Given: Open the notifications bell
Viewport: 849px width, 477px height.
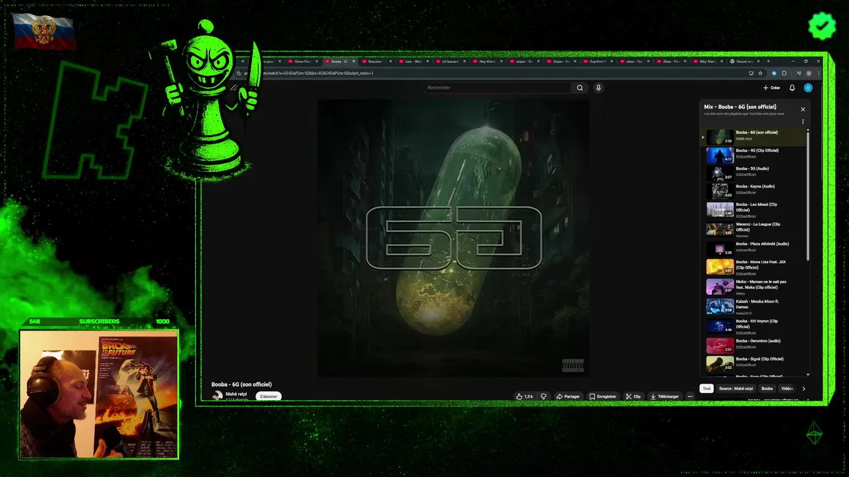Looking at the screenshot, I should (792, 87).
